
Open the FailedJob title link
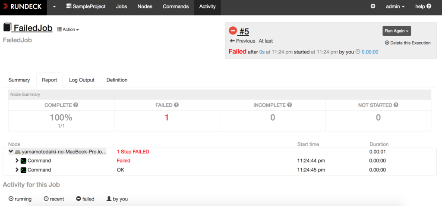[x=33, y=28]
